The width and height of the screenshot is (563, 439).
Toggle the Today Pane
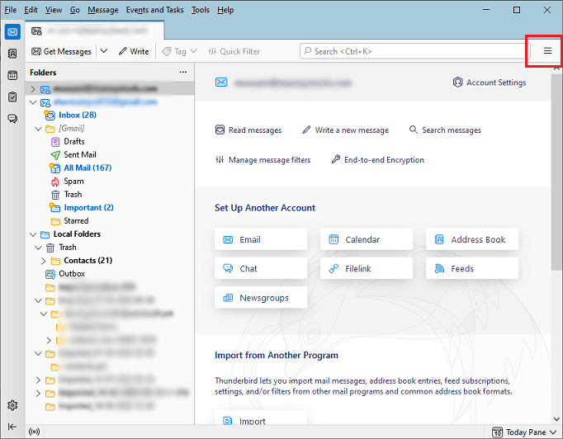coord(524,432)
